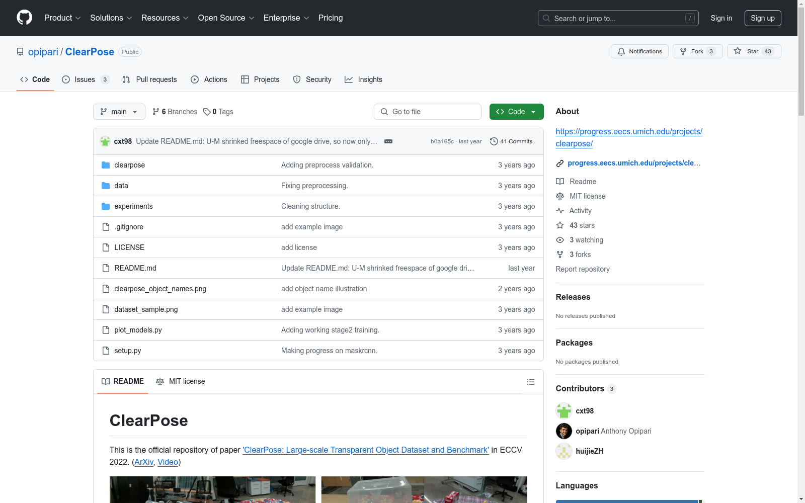
Task: Open the main branch dropdown
Action: point(119,112)
